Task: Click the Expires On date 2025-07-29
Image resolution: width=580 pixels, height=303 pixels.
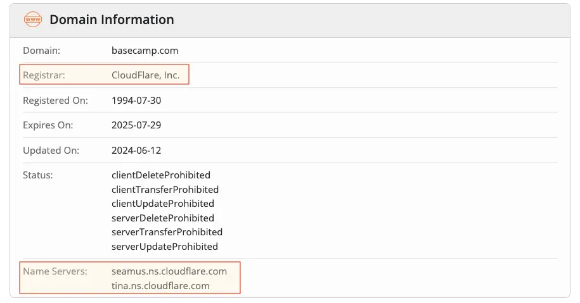Action: coord(136,125)
